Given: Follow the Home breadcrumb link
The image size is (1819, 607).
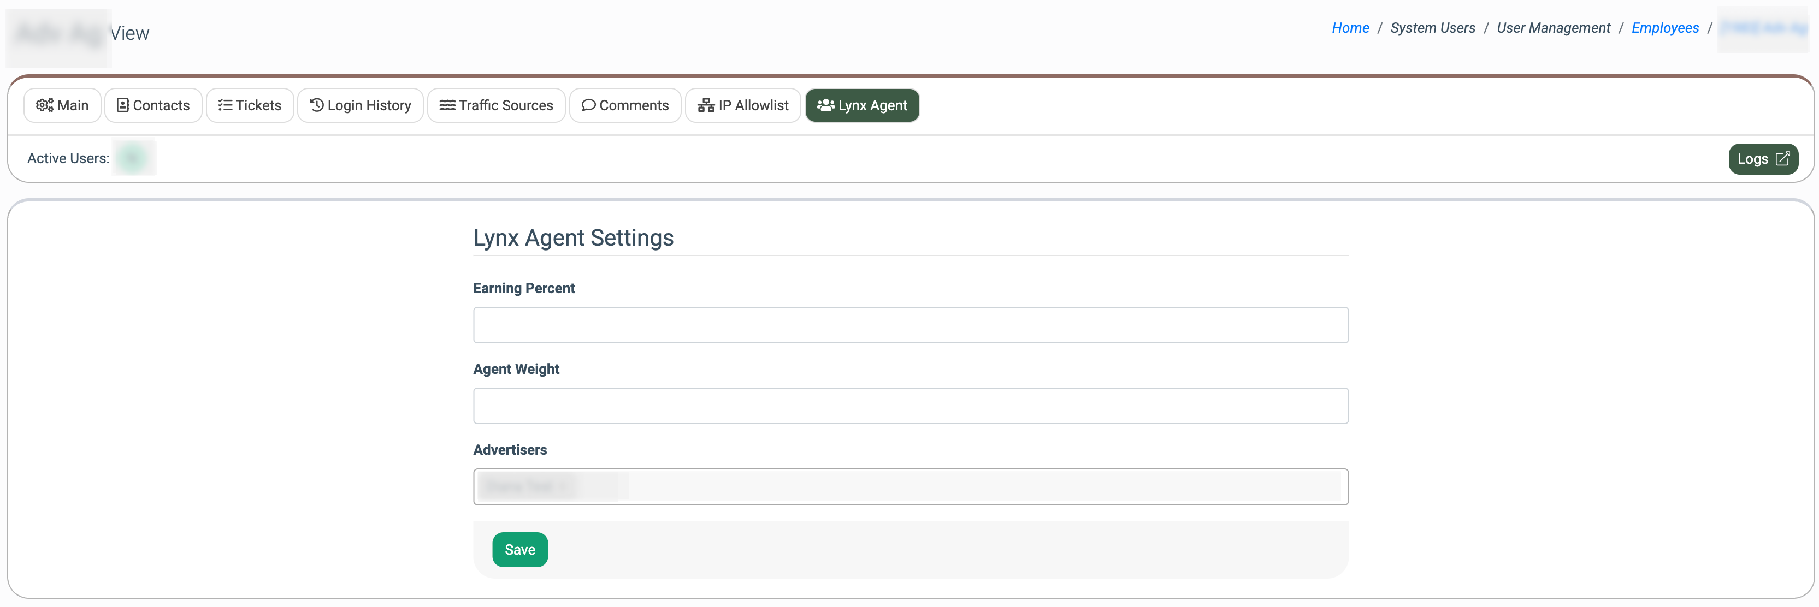Looking at the screenshot, I should click(1349, 28).
